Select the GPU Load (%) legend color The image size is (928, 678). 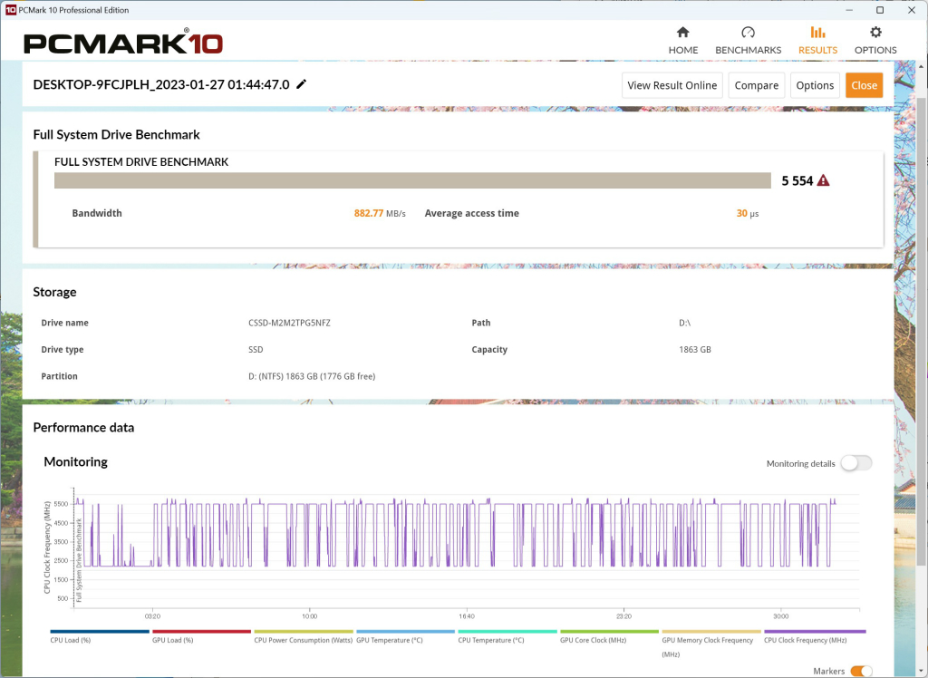201,631
